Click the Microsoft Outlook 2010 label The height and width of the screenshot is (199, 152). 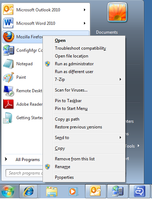point(38,10)
